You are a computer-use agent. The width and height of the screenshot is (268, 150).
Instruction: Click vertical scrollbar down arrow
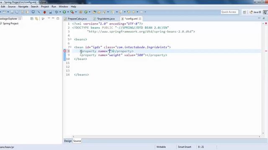point(263,133)
